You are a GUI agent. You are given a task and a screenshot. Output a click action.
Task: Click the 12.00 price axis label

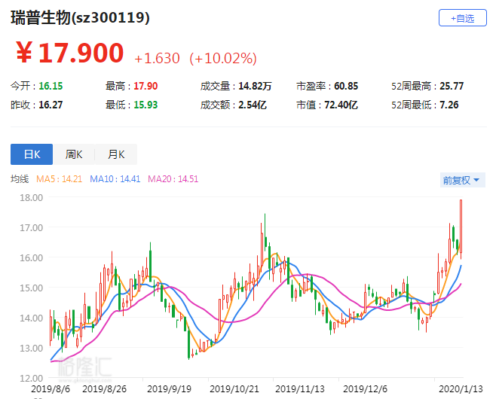coord(32,378)
